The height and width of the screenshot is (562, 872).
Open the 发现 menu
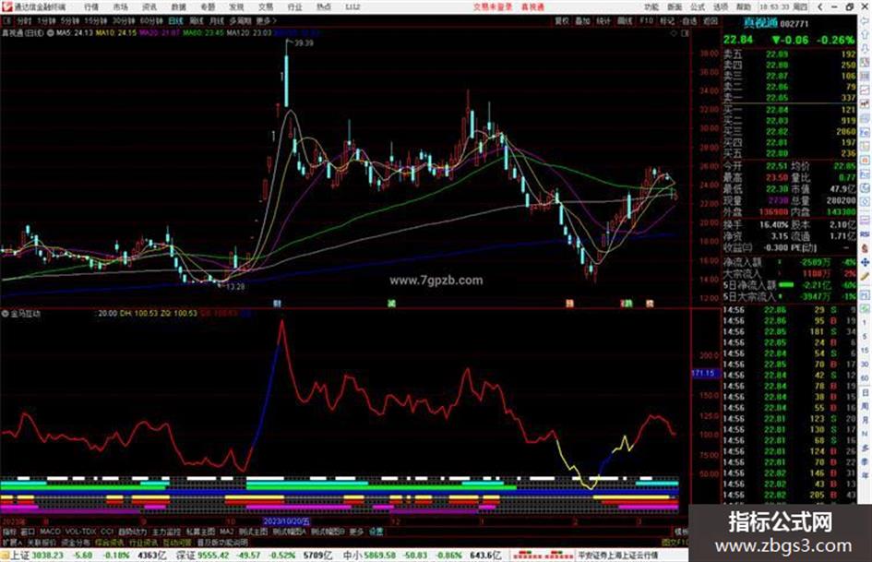point(236,7)
